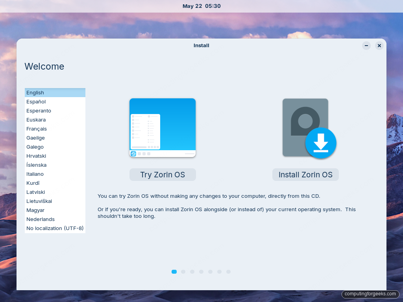The height and width of the screenshot is (302, 403).
Task: Select Français in the language list
Action: [x=55, y=129]
